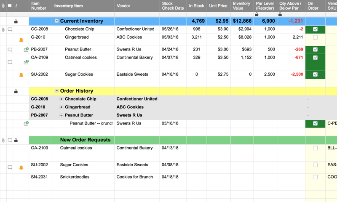Open update request envelope on PB-2007 inventory row
This screenshot has height=202, width=337.
point(26,50)
